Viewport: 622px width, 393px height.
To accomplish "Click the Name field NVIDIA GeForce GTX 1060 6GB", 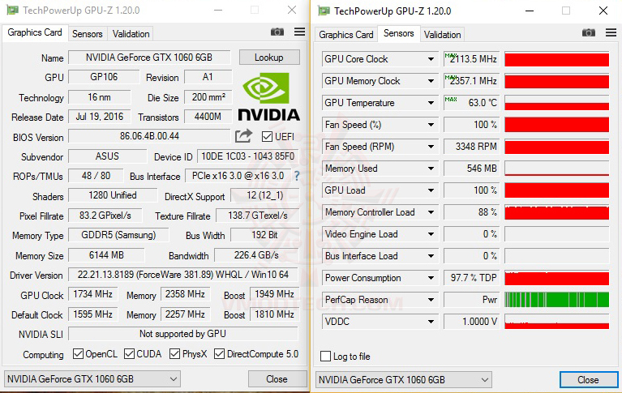I will click(x=149, y=58).
